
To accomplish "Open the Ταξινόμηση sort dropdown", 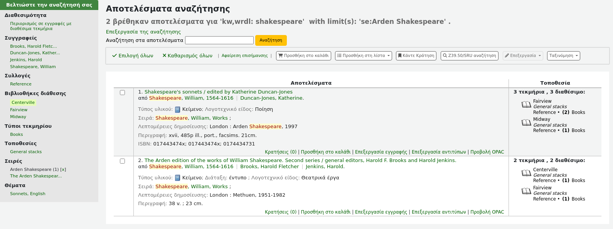I will coord(563,56).
